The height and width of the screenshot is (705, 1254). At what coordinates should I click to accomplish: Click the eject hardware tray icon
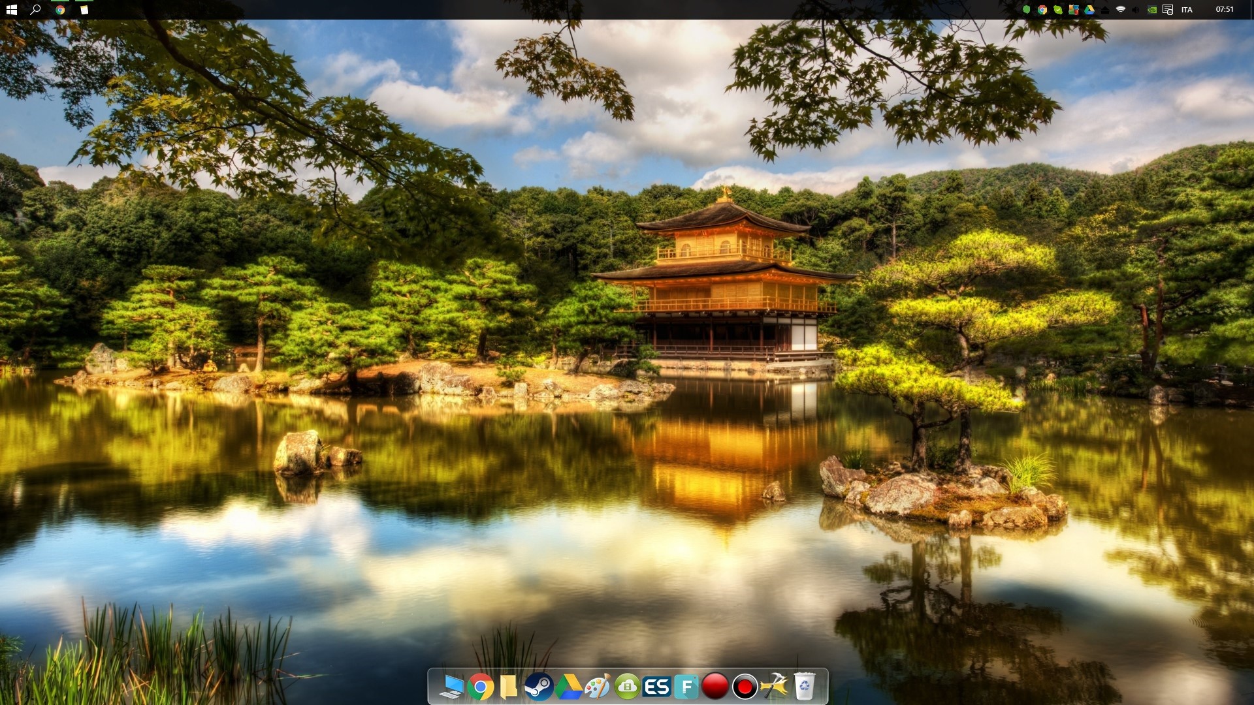tap(1105, 10)
